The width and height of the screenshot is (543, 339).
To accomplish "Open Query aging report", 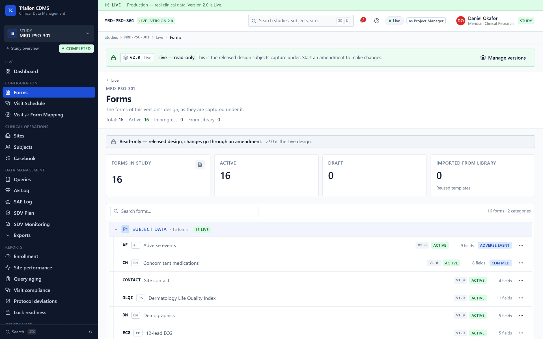I will point(49,279).
